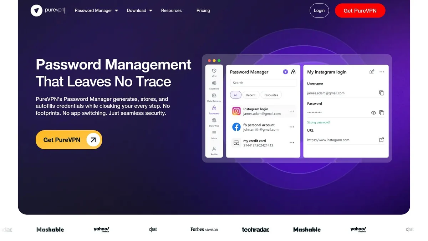The width and height of the screenshot is (428, 241).
Task: Copy the password field value
Action: tap(381, 113)
